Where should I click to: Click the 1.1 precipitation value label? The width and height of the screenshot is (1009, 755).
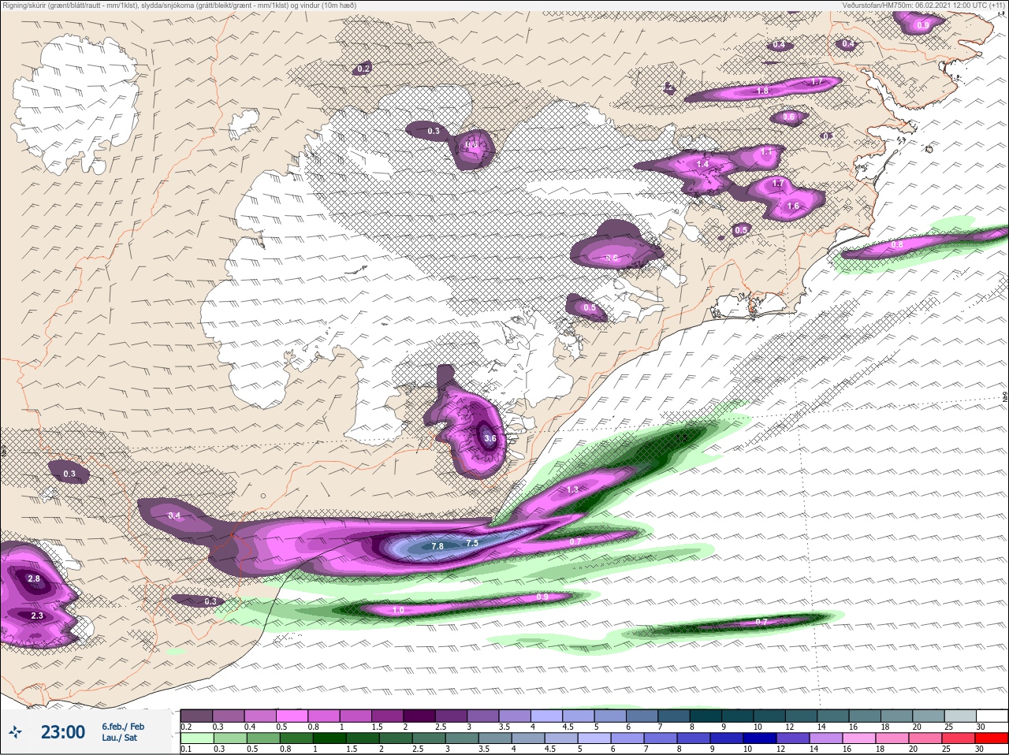click(x=766, y=151)
